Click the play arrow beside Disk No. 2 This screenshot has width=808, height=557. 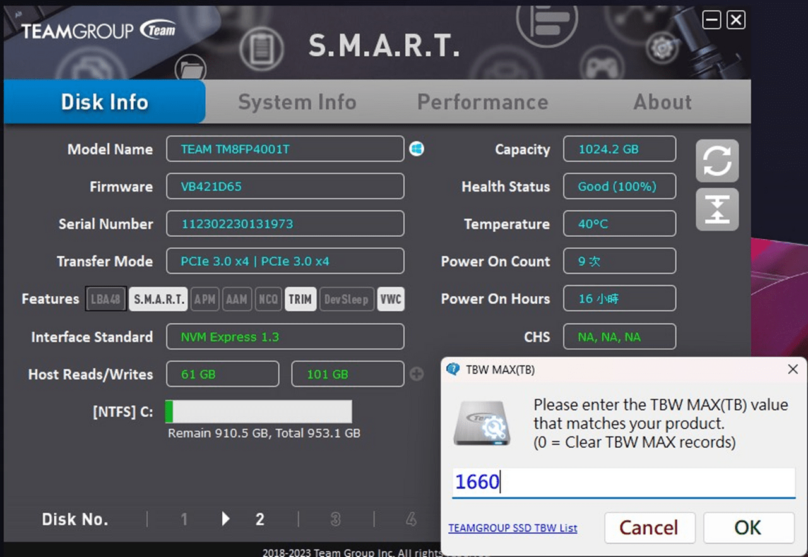click(x=226, y=519)
